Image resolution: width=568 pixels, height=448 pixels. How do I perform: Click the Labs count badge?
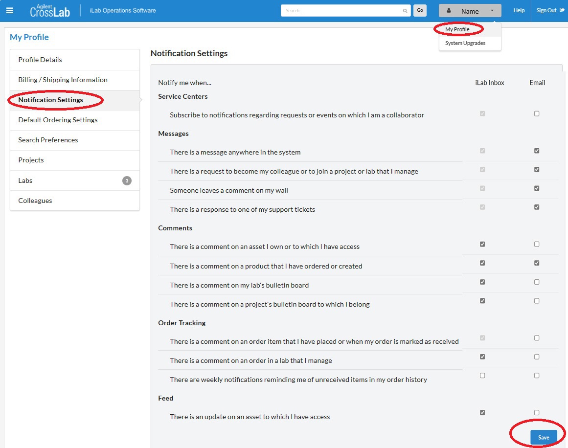(x=127, y=181)
